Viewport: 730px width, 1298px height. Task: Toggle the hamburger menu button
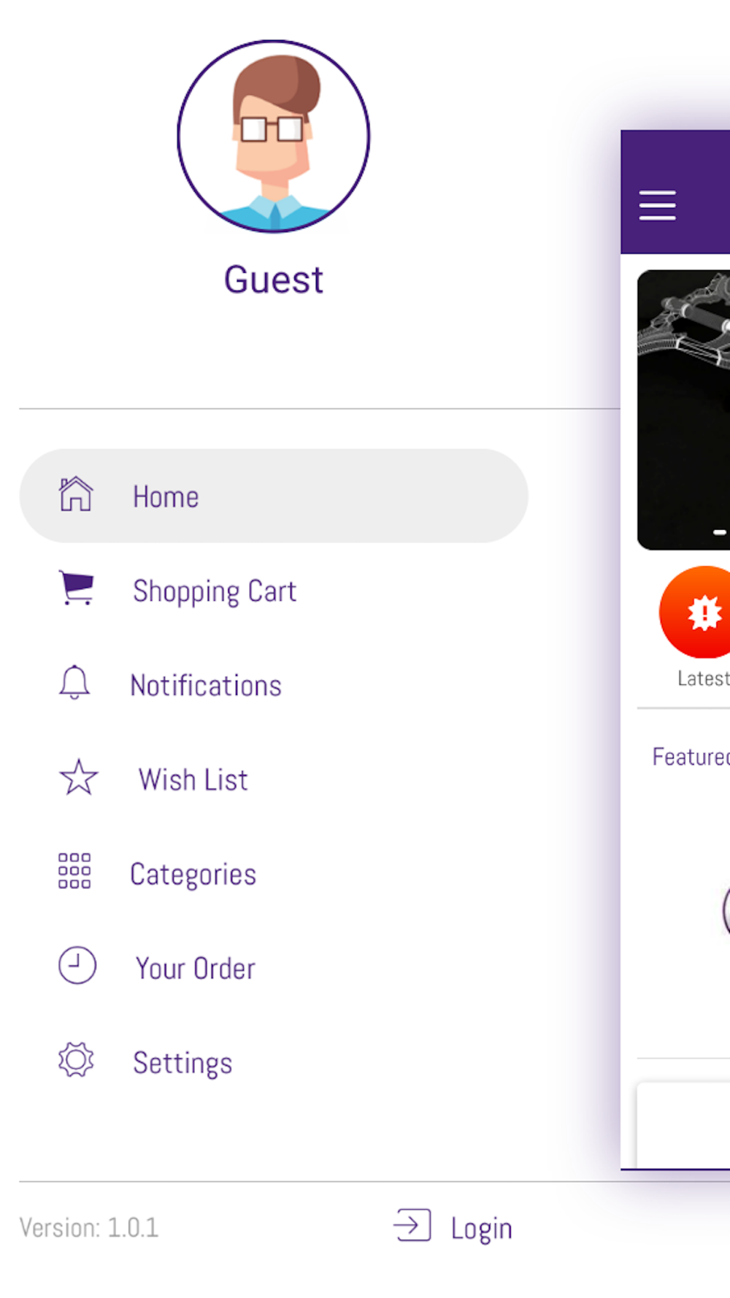(658, 205)
